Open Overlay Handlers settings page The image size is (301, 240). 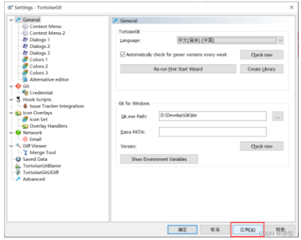coord(48,126)
